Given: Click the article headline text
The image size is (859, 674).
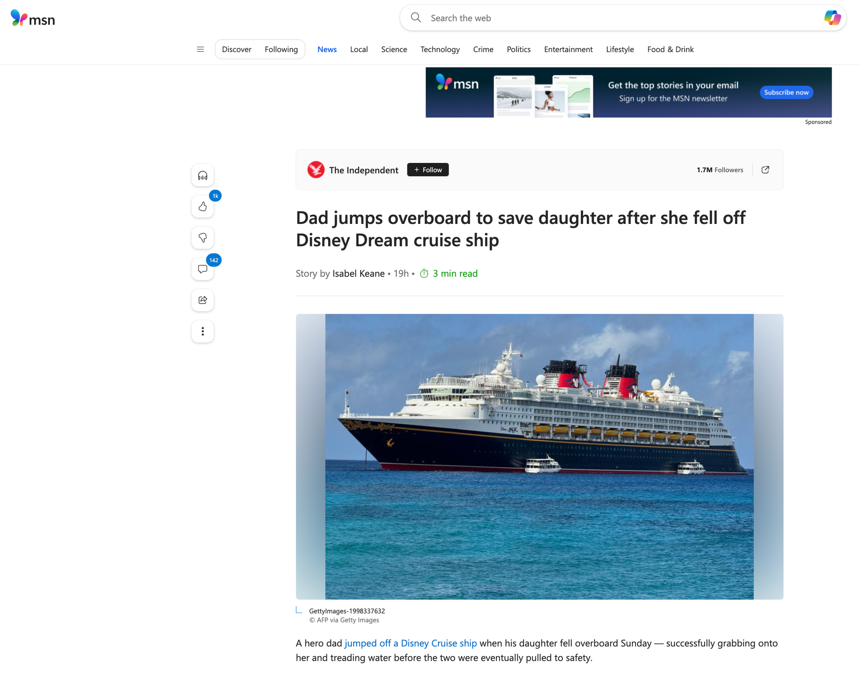Looking at the screenshot, I should point(520,229).
